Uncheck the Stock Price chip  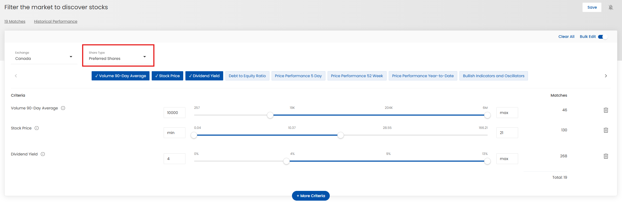point(167,76)
